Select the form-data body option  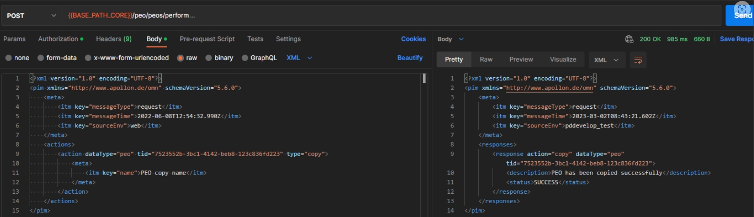pyautogui.click(x=57, y=58)
